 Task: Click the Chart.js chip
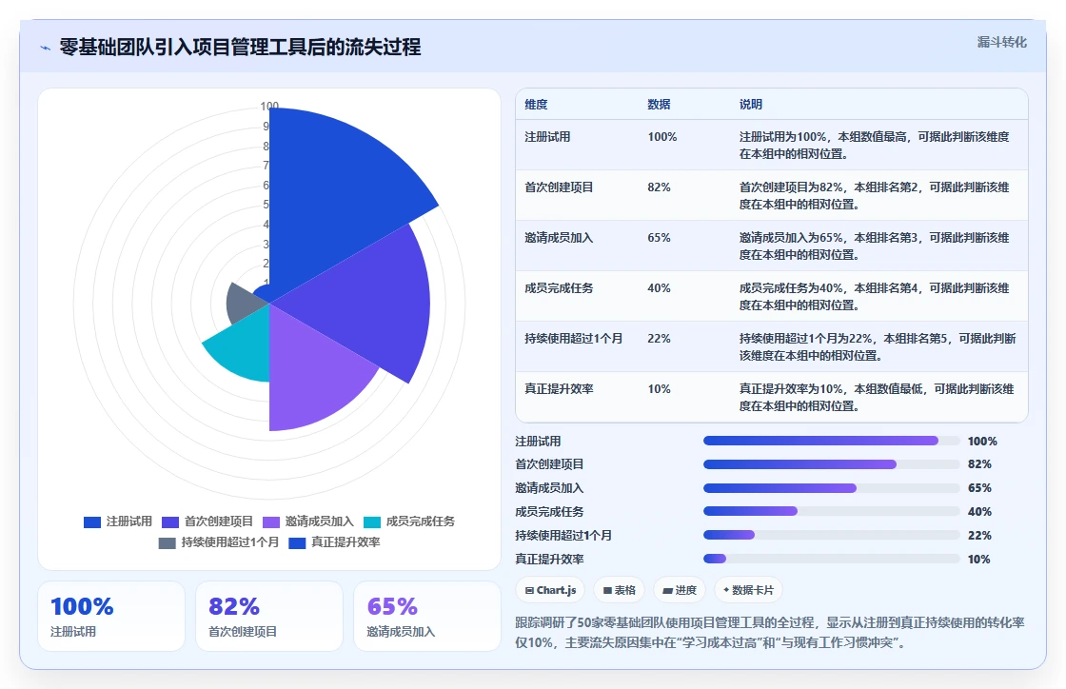tap(550, 590)
